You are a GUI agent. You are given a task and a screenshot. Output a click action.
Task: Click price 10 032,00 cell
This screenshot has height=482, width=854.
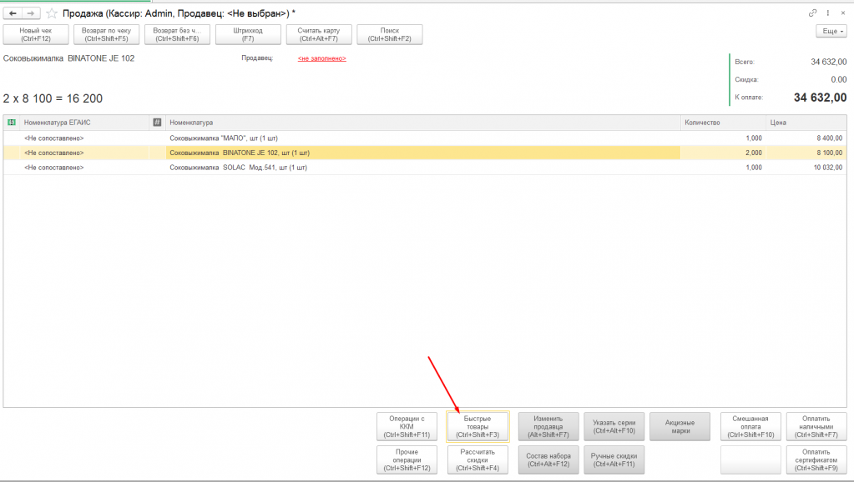click(x=806, y=168)
